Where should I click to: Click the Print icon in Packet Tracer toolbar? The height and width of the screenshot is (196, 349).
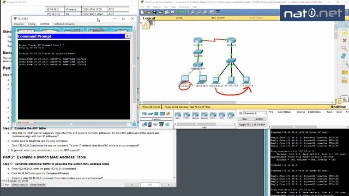pyautogui.click(x=160, y=12)
